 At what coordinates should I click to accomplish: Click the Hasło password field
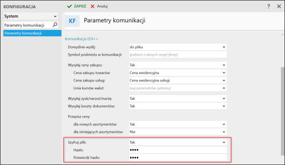click(x=178, y=150)
